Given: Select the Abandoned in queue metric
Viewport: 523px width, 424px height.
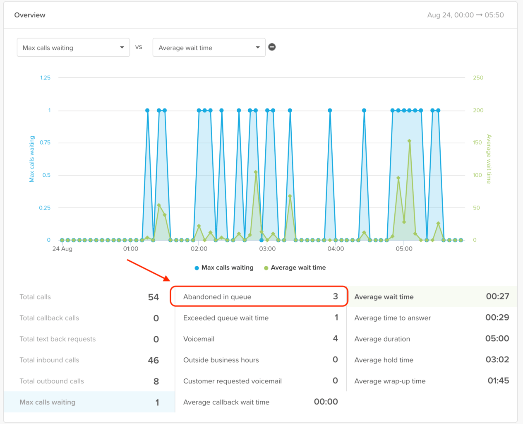Looking at the screenshot, I should coord(260,296).
